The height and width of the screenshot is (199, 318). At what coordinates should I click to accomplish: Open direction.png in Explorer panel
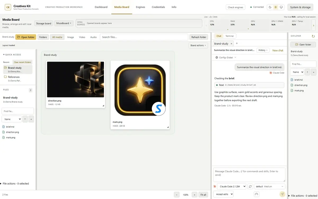[x=301, y=85]
